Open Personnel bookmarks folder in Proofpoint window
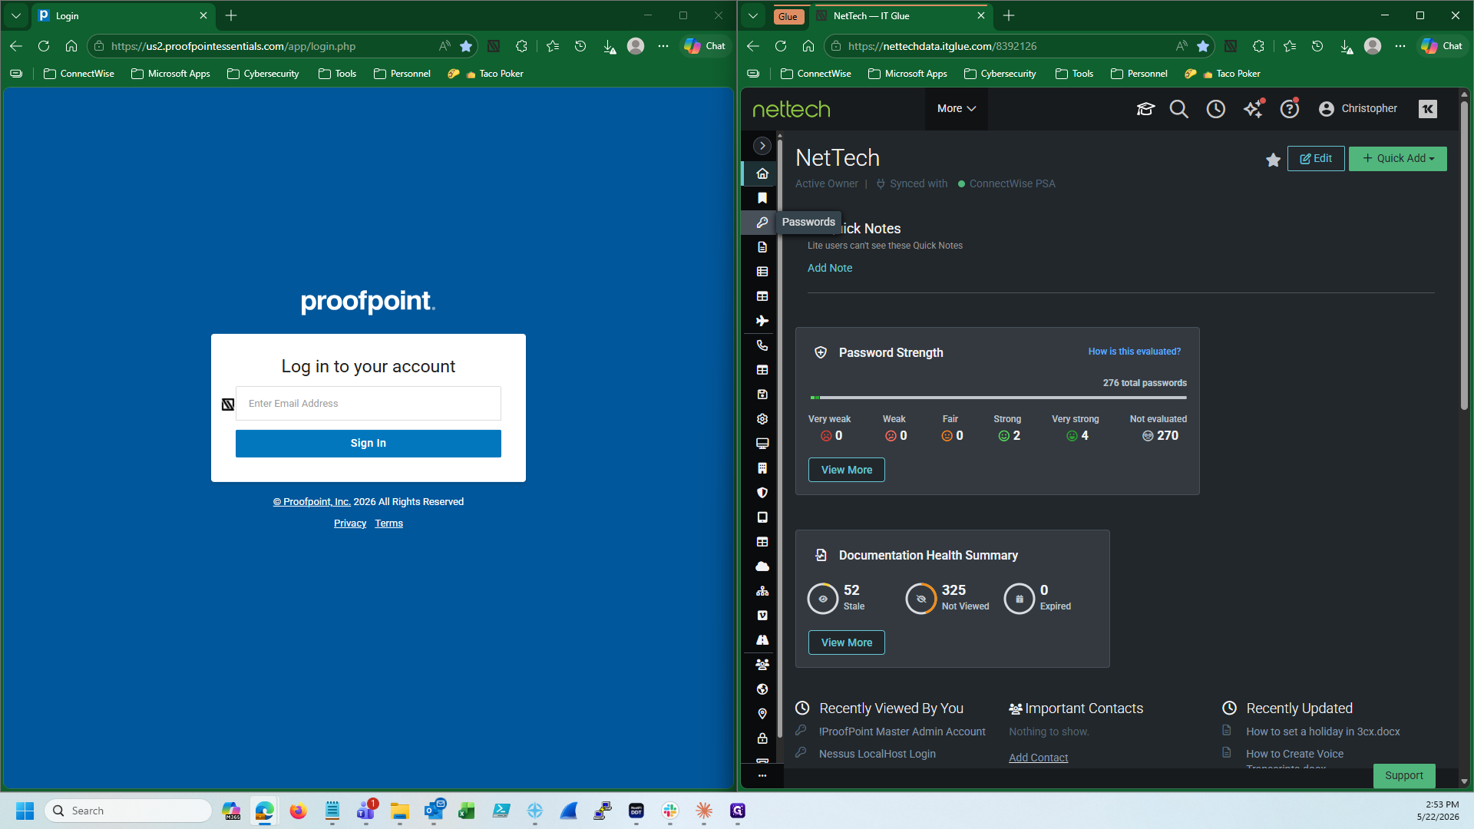This screenshot has height=829, width=1474. tap(402, 74)
